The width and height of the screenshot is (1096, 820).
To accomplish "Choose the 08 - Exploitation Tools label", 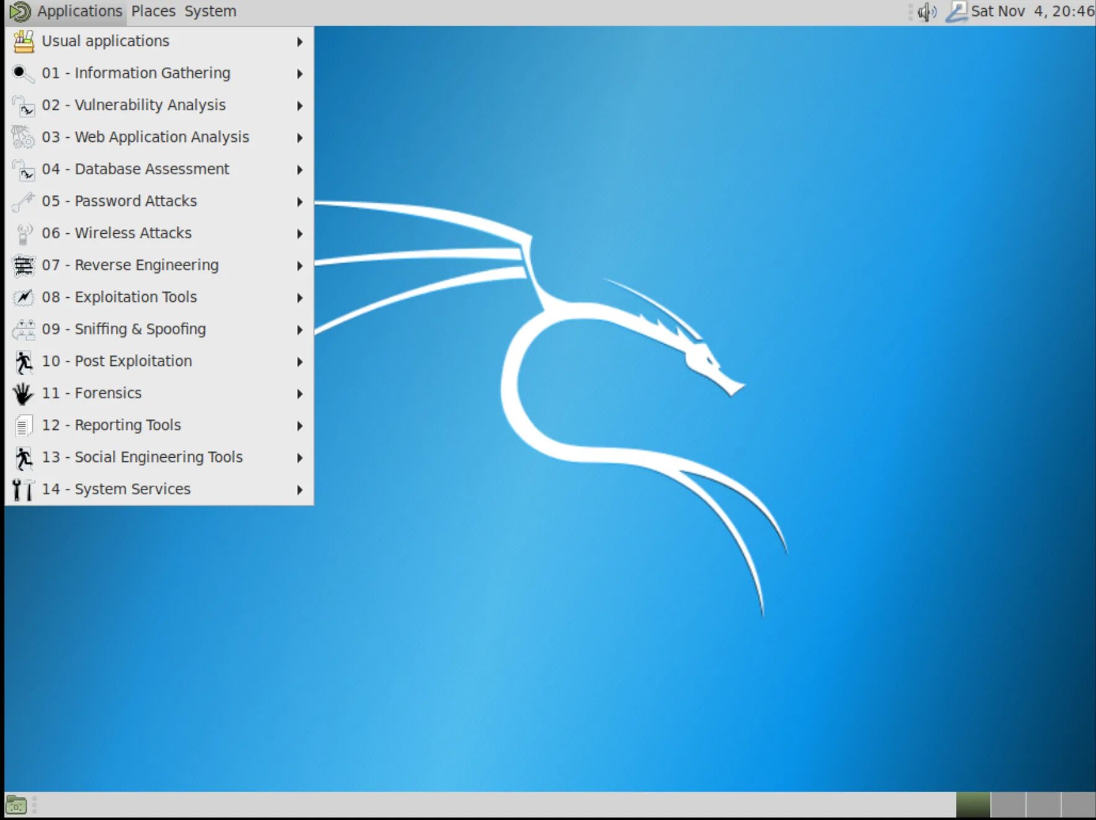I will click(119, 297).
